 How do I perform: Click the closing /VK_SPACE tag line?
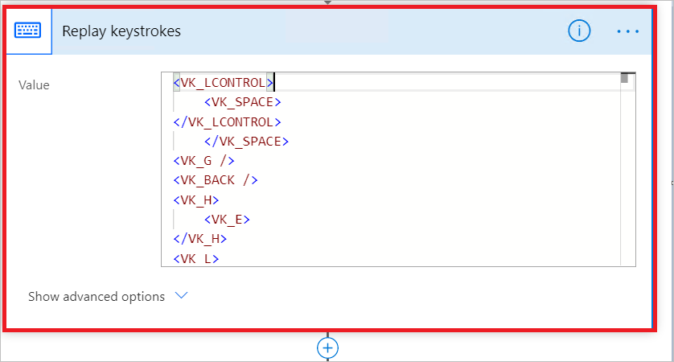[246, 141]
